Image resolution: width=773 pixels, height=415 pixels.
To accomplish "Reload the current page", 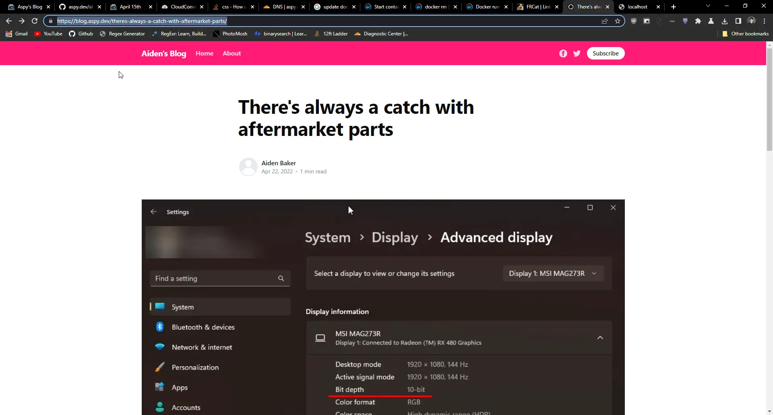I will tap(35, 21).
